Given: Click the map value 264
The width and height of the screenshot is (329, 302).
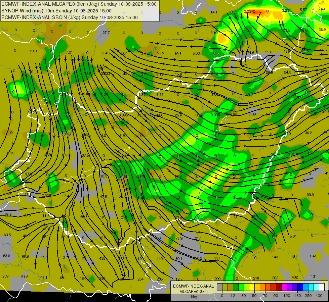Looking at the screenshot, I should coord(140,279).
